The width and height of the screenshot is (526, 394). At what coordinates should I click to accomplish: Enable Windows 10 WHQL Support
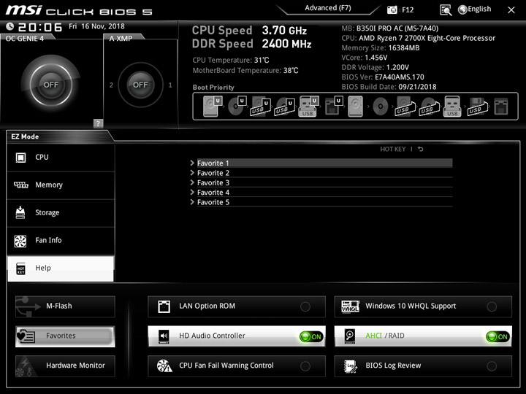pyautogui.click(x=423, y=306)
